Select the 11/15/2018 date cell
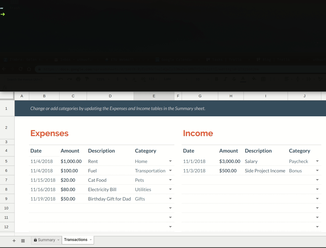Viewport: 326px width, 248px height. [44, 180]
